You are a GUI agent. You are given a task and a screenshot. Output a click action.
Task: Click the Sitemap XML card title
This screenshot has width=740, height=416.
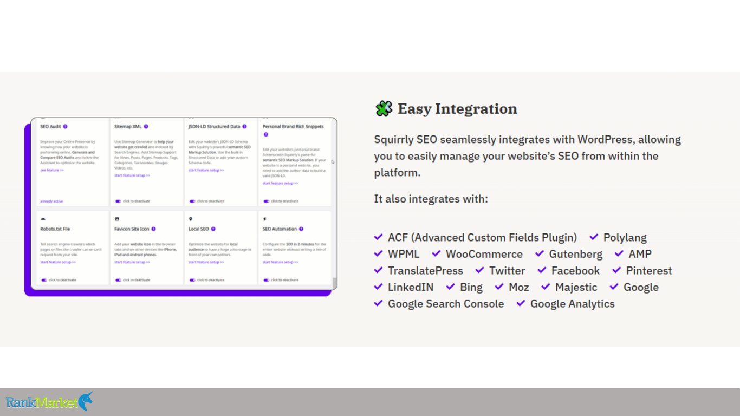[128, 126]
